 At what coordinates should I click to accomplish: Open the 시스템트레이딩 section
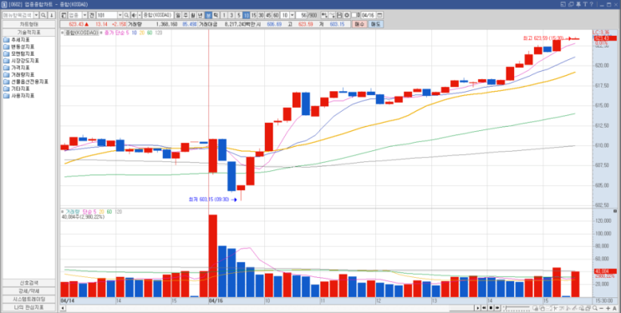coord(28,299)
